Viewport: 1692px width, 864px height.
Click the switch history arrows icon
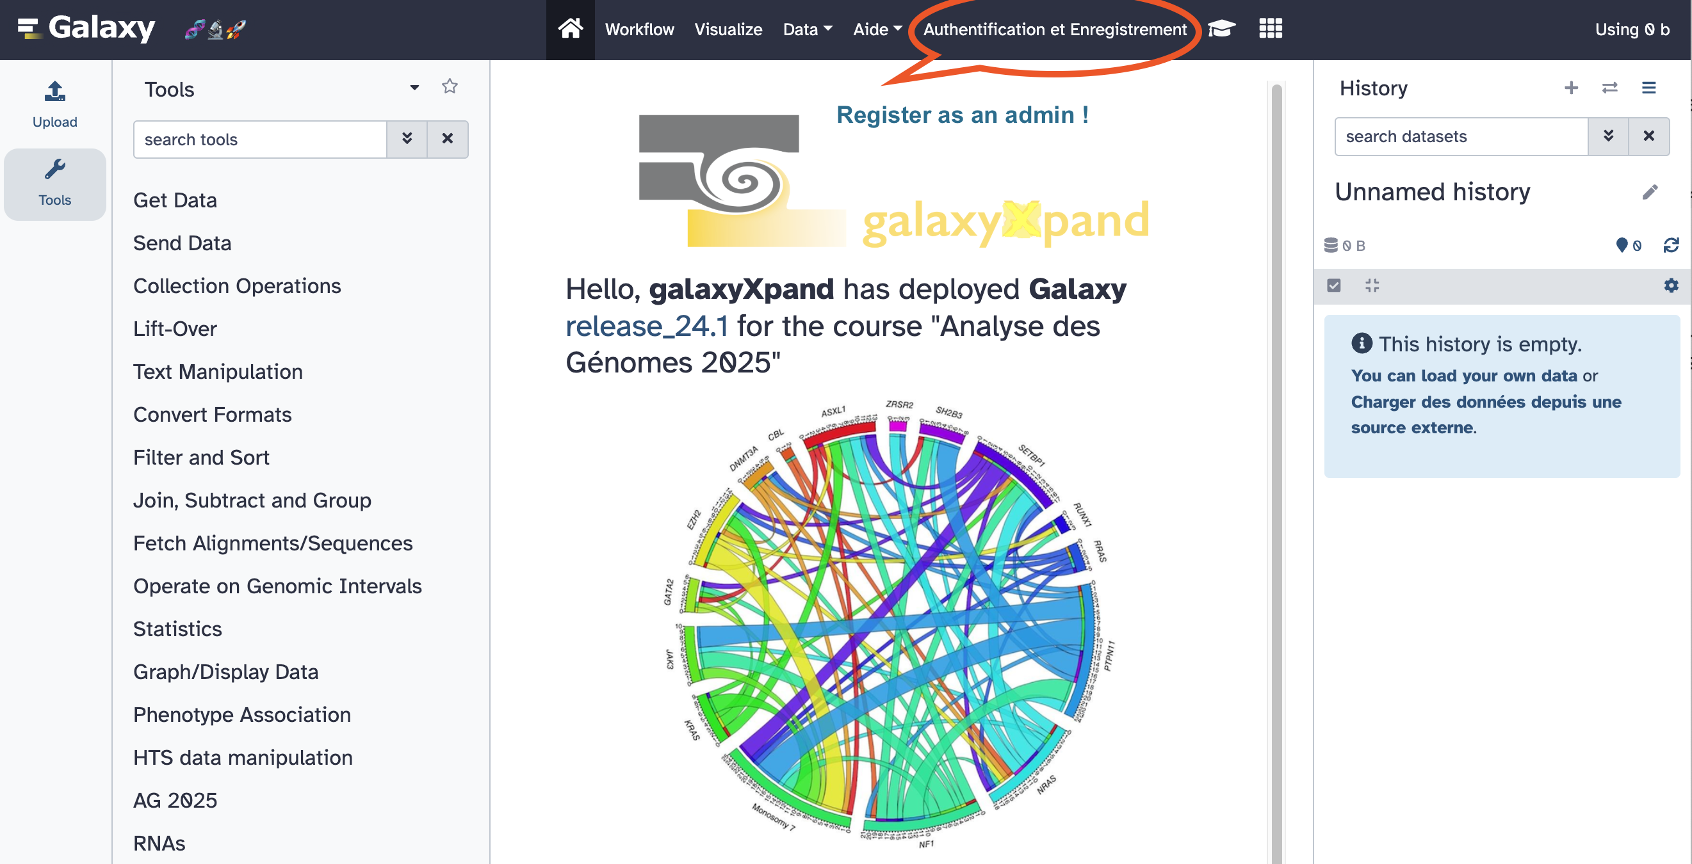tap(1609, 88)
